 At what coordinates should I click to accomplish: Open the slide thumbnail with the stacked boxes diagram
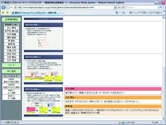click(x=43, y=37)
